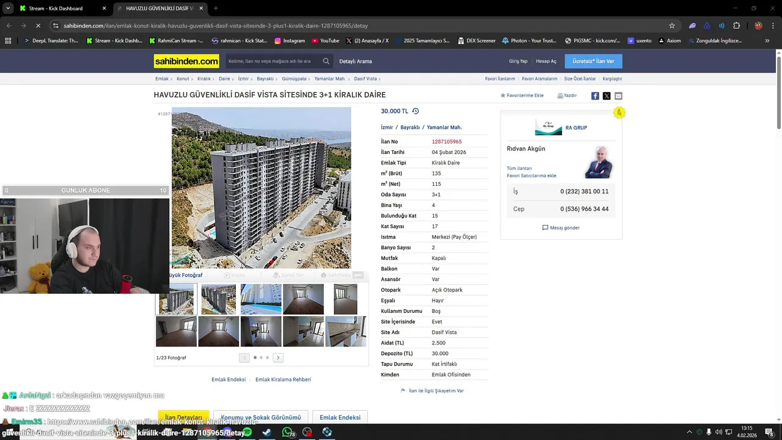Open taskbar clock and date

(747, 431)
